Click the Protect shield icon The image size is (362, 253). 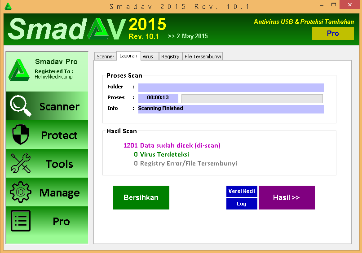pyautogui.click(x=21, y=135)
